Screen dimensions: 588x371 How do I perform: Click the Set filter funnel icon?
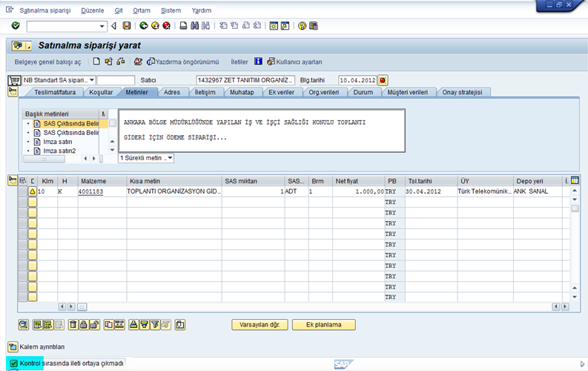click(155, 324)
